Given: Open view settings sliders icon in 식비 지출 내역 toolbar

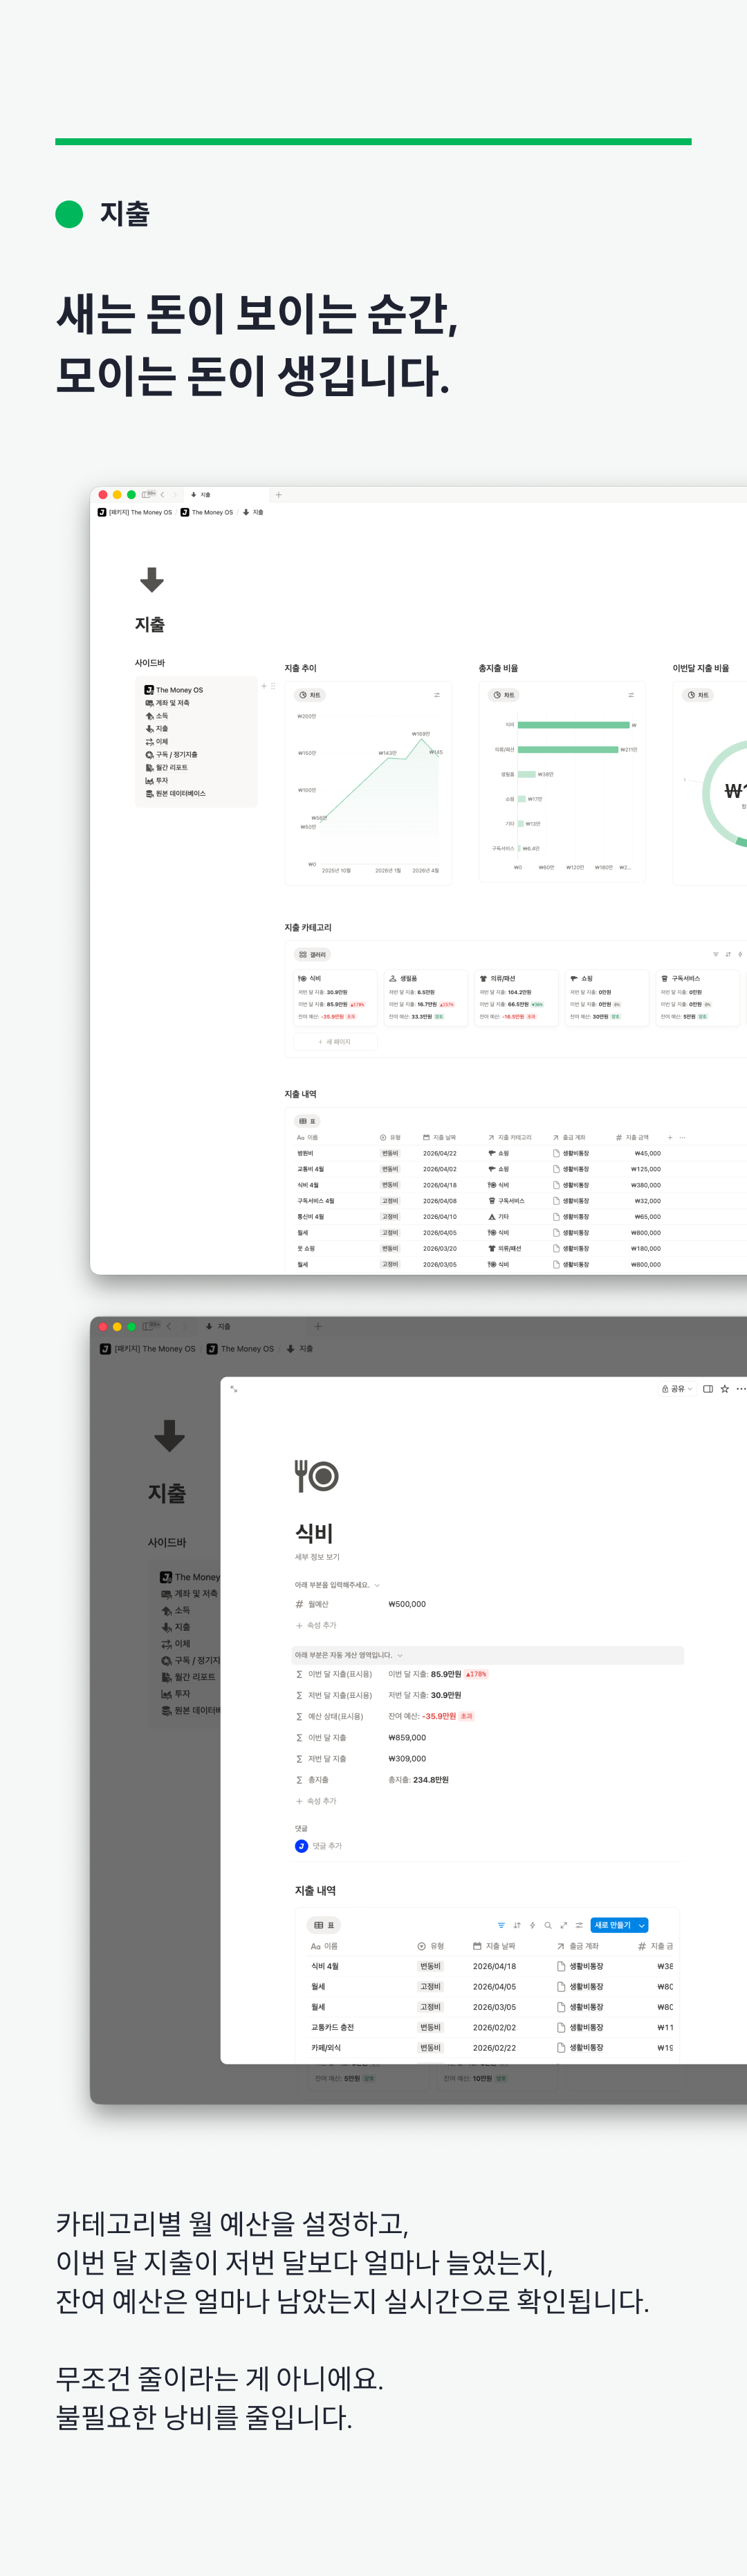Looking at the screenshot, I should click(x=579, y=1925).
